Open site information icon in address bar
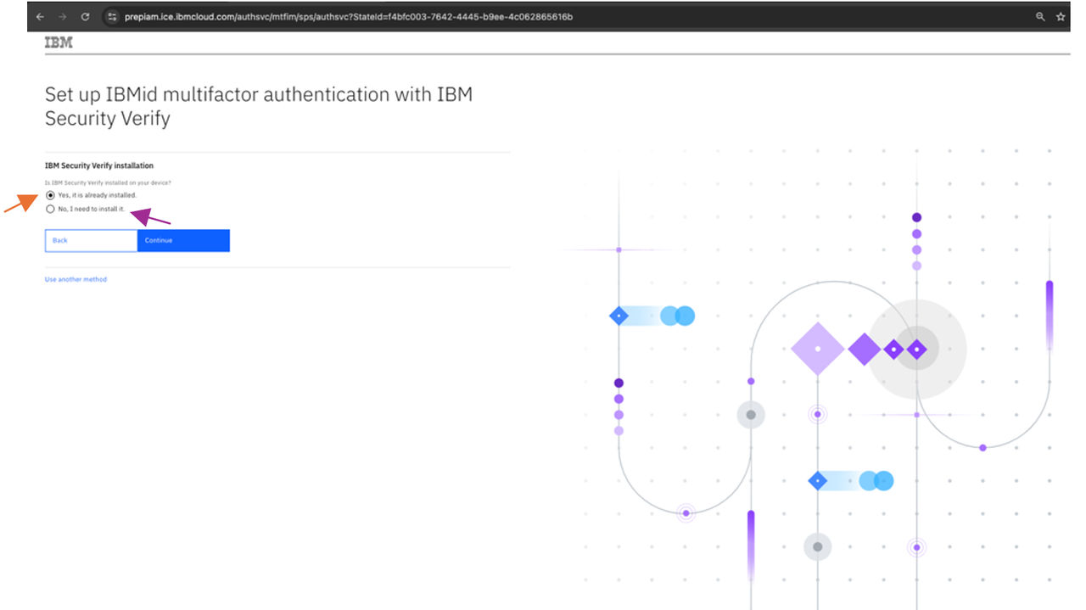Image resolution: width=1086 pixels, height=610 pixels. [112, 17]
